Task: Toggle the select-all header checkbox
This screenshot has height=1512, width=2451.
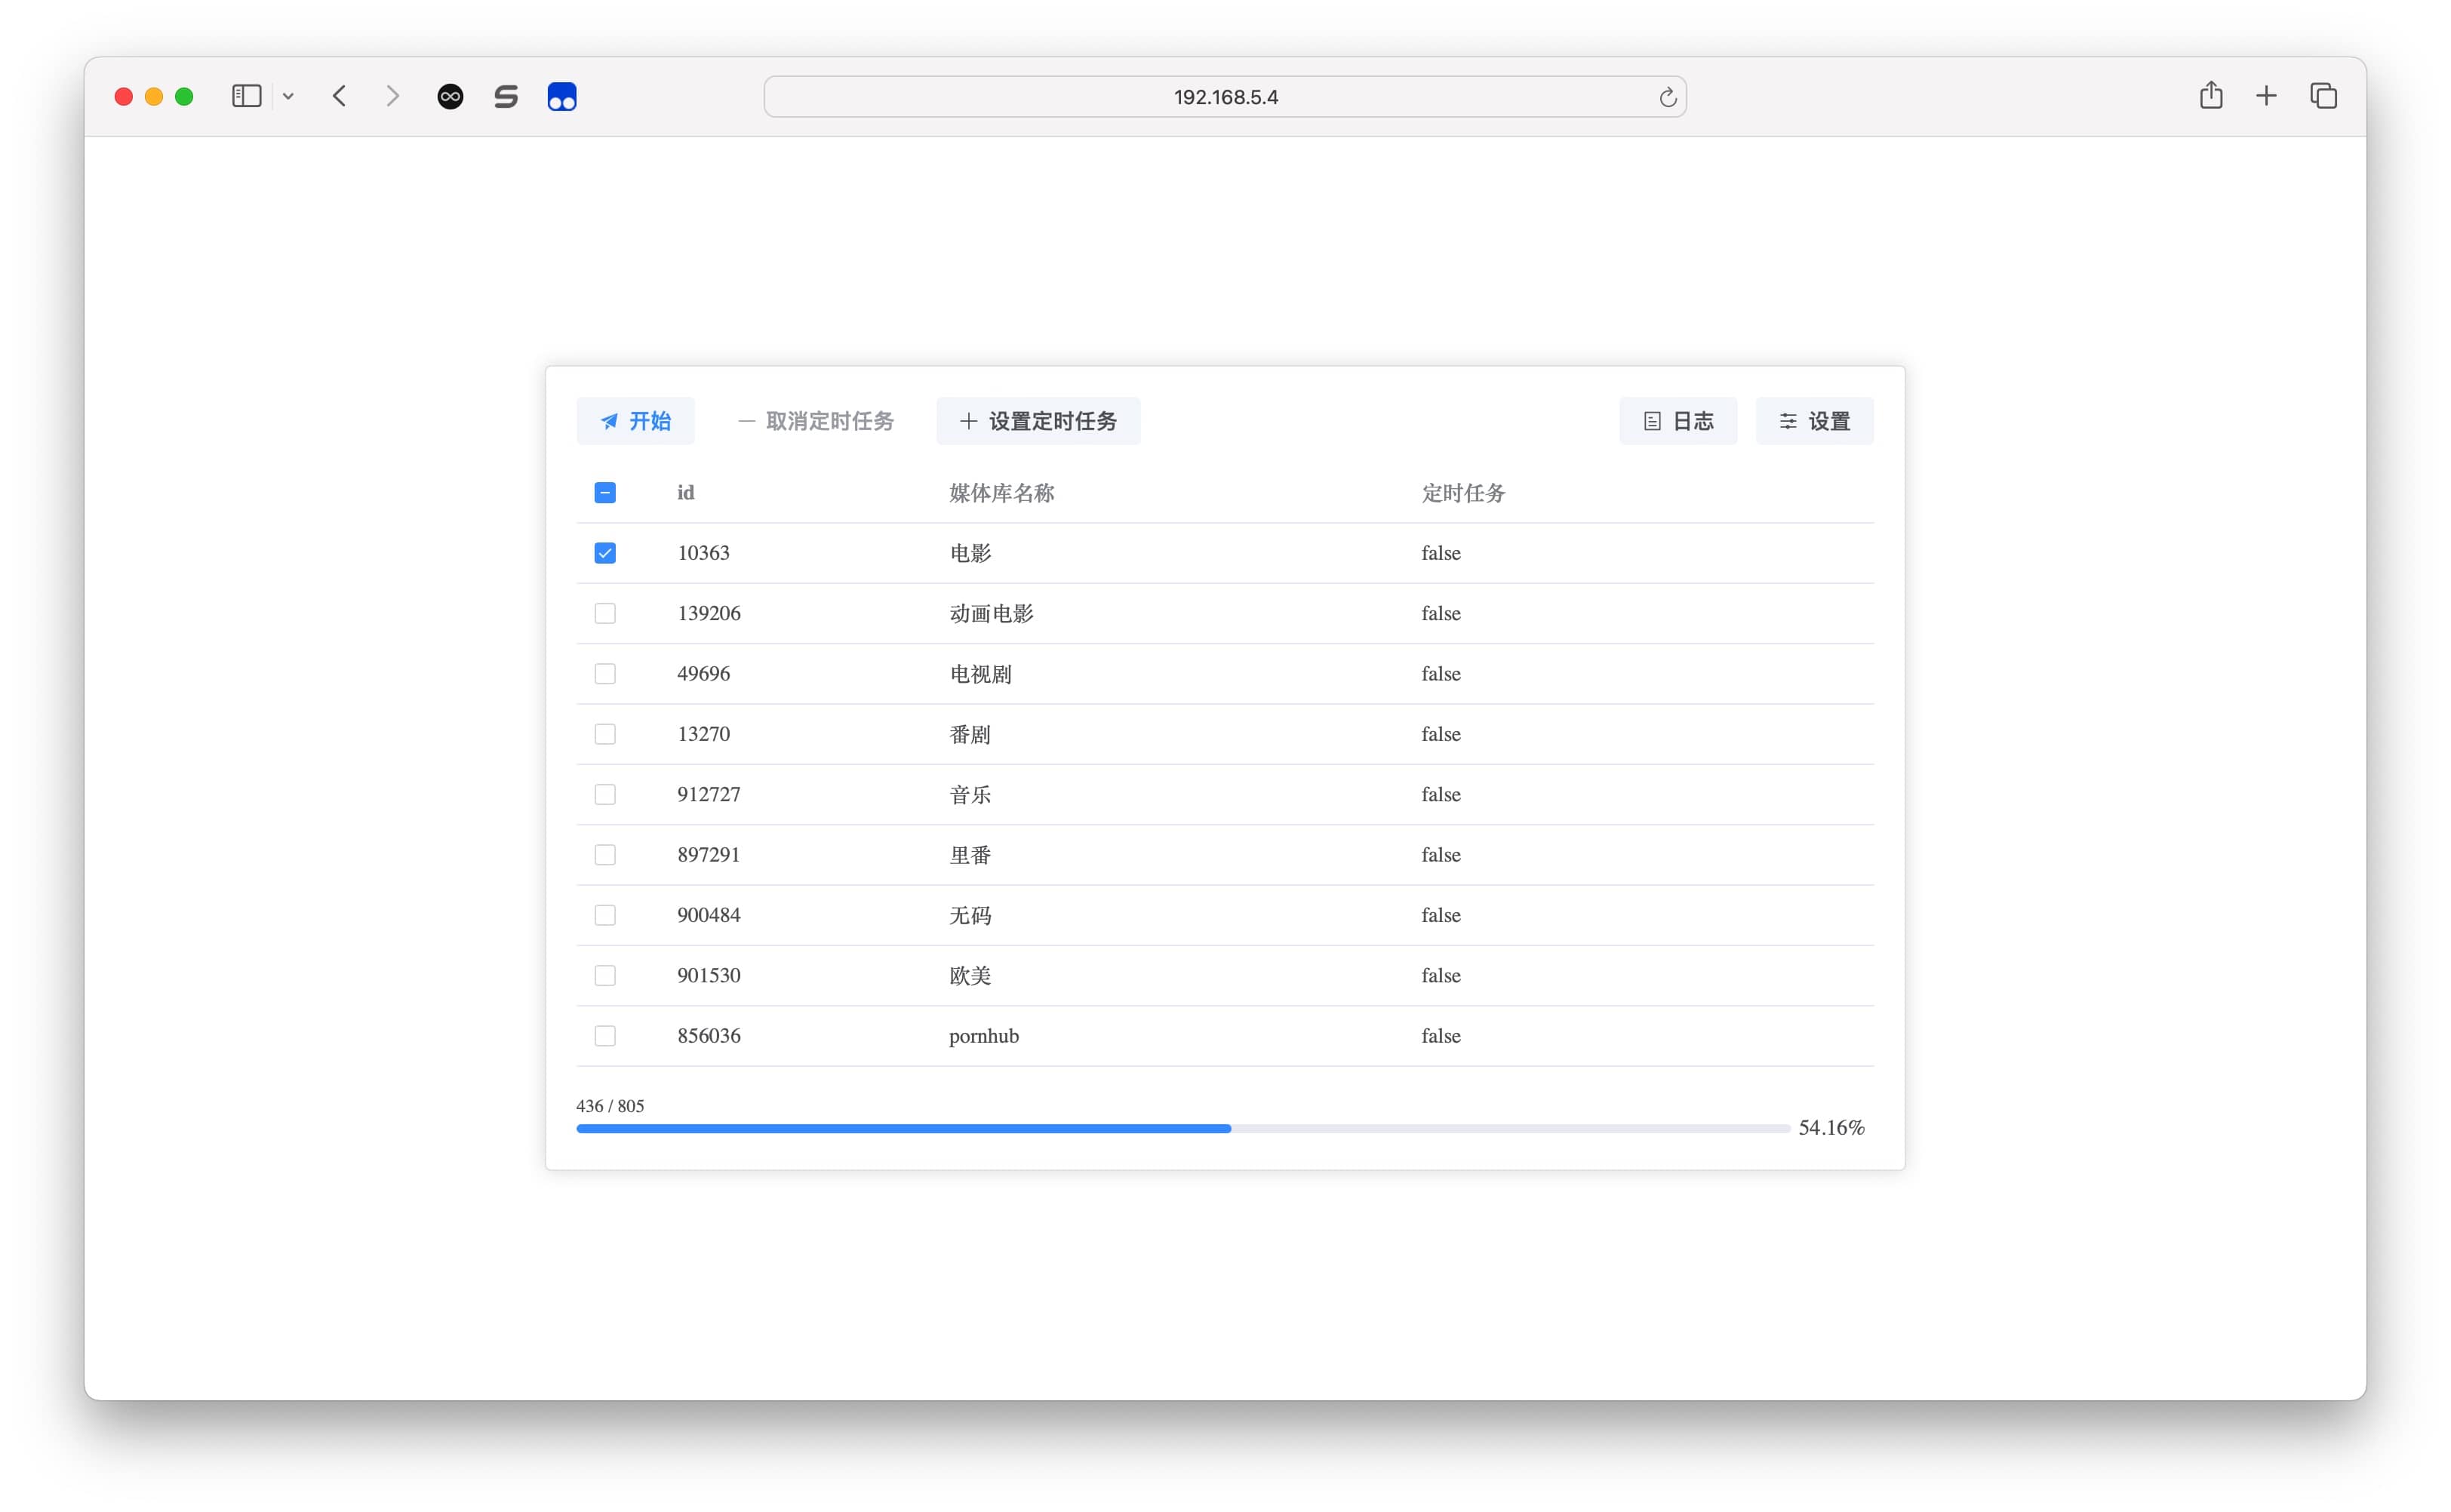Action: [x=605, y=493]
